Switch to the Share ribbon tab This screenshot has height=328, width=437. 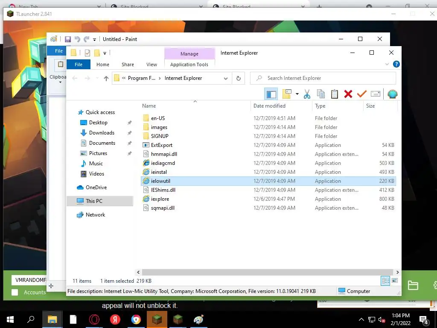[128, 64]
